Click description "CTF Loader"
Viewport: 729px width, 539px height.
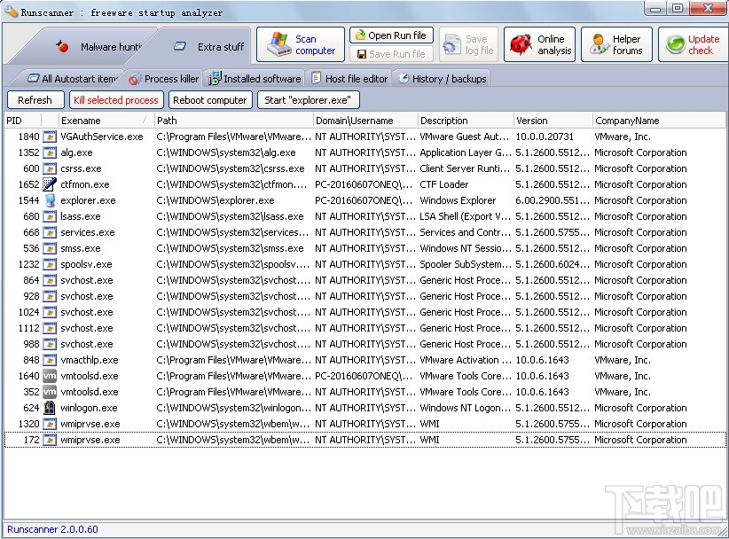(444, 184)
